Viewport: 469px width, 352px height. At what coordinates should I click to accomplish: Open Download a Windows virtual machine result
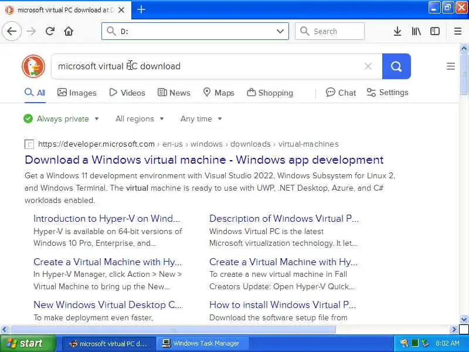click(x=204, y=160)
